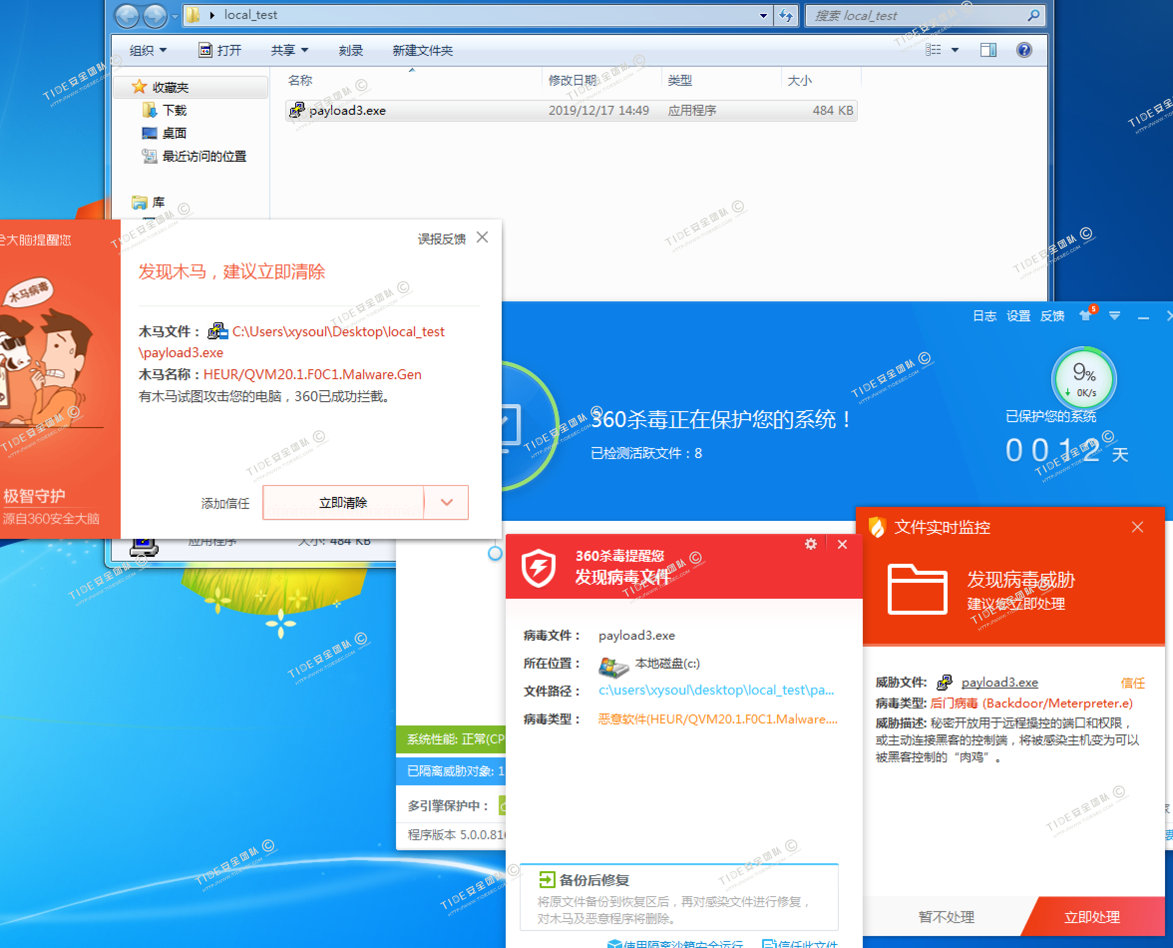Expand the view options dropdown arrow
Image resolution: width=1173 pixels, height=948 pixels.
pos(955,50)
